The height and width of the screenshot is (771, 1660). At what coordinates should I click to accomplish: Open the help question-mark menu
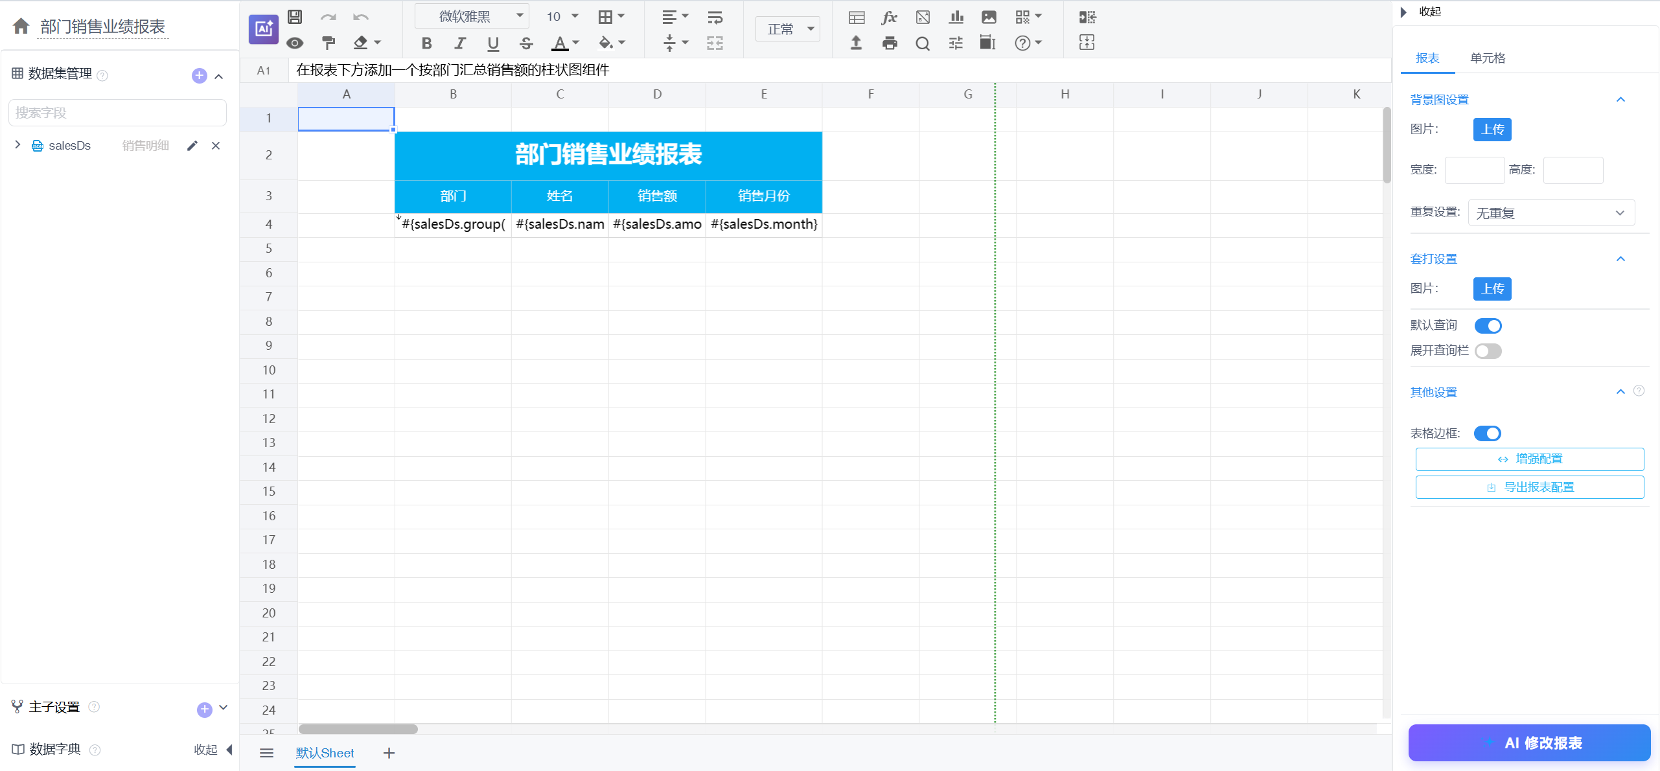(x=1028, y=43)
